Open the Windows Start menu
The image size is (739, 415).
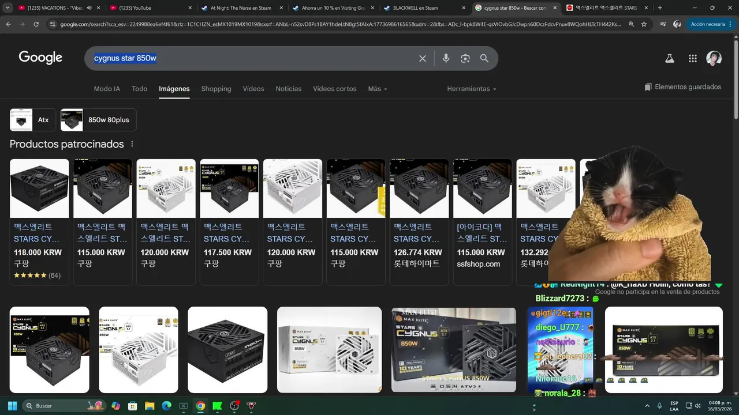tap(12, 406)
